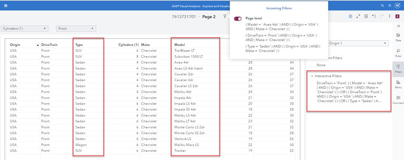The image size is (404, 160).
Task: Sort by the Origin column header
Action: pyautogui.click(x=15, y=45)
